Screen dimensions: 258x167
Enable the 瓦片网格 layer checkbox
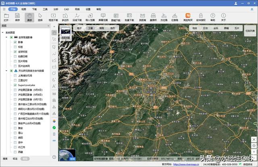[15, 61]
